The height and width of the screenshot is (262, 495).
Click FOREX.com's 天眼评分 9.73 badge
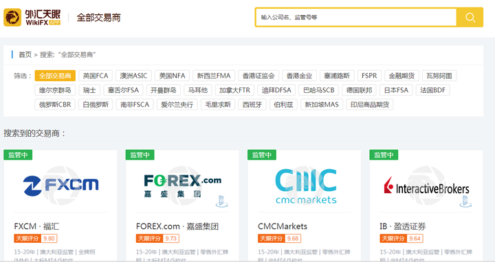pos(157,239)
